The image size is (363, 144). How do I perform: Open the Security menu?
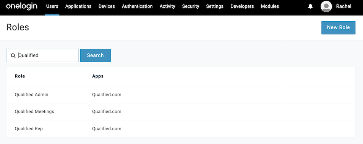tap(191, 6)
